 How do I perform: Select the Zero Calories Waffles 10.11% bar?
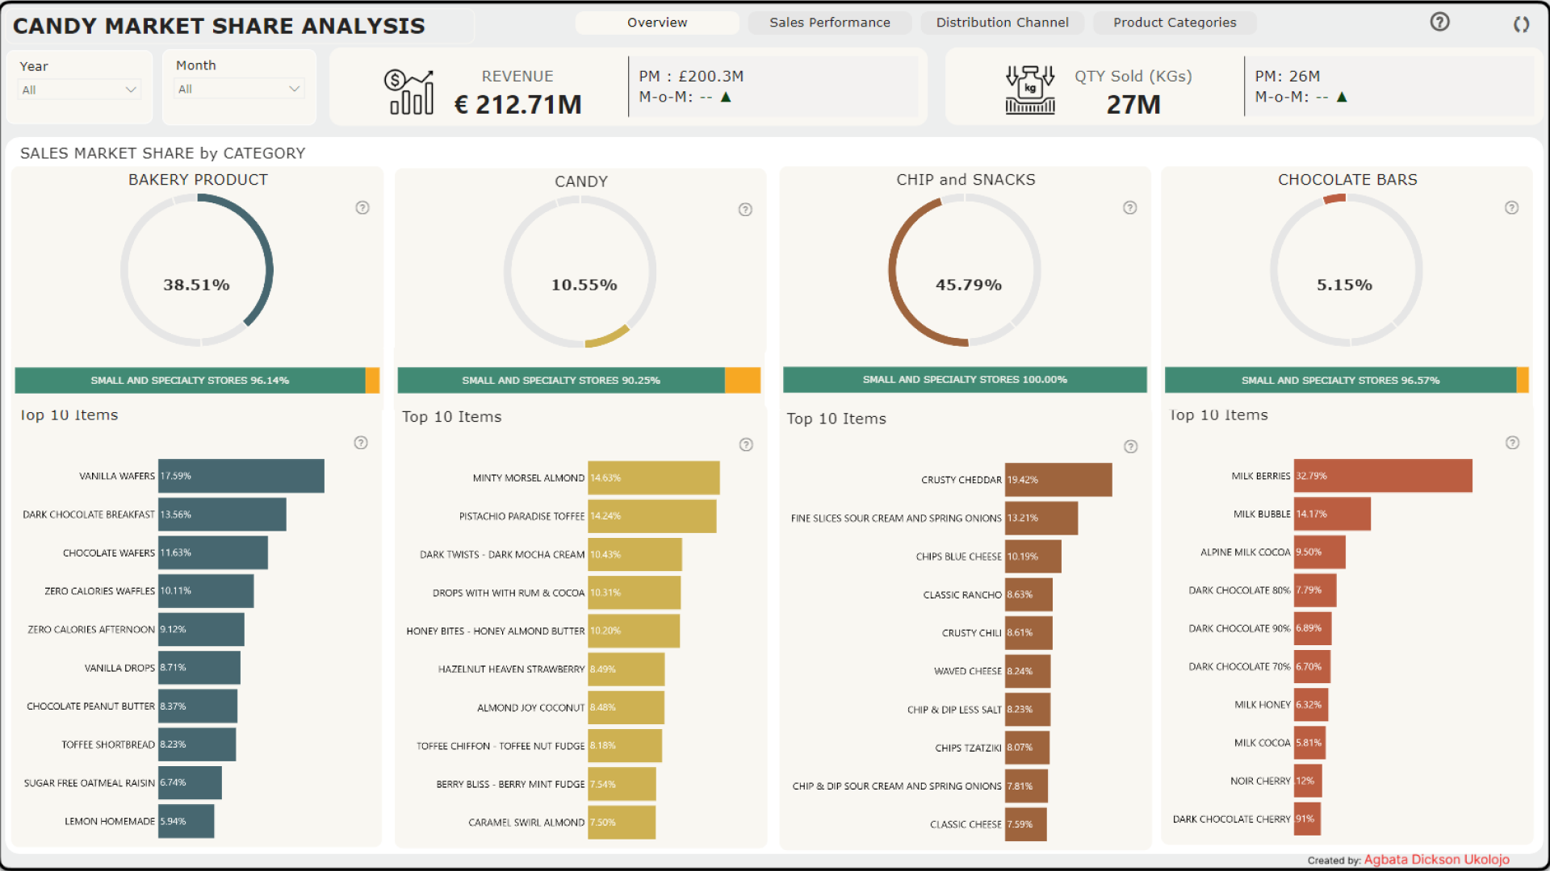(x=206, y=591)
